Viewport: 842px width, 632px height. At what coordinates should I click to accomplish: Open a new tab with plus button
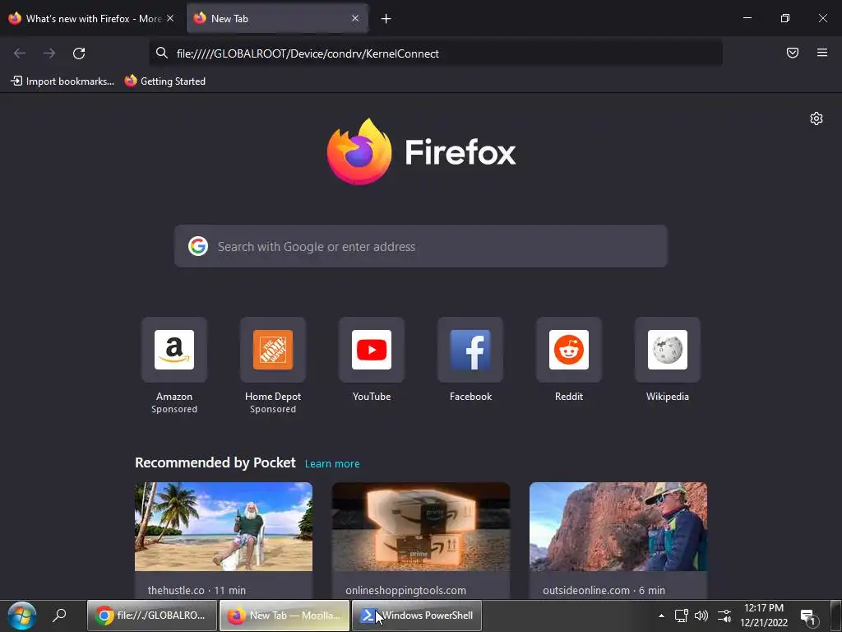386,19
